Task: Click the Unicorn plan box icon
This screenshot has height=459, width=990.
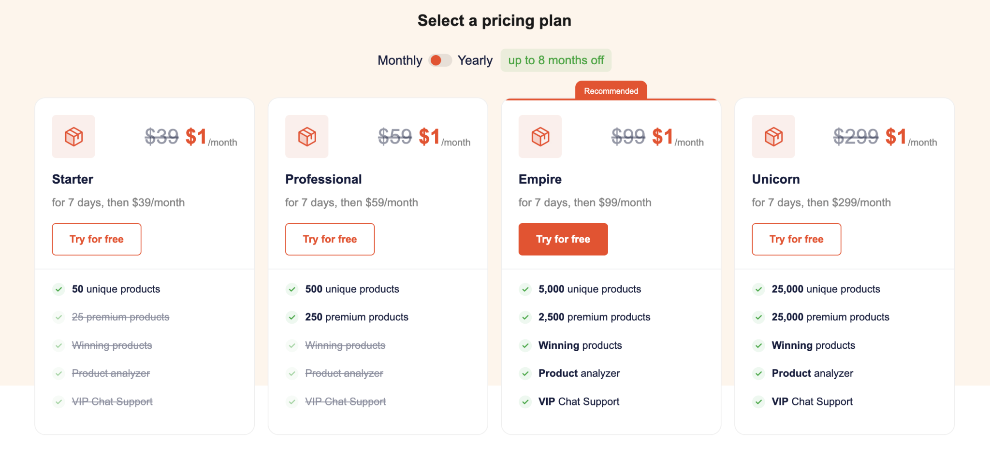Action: 773,137
